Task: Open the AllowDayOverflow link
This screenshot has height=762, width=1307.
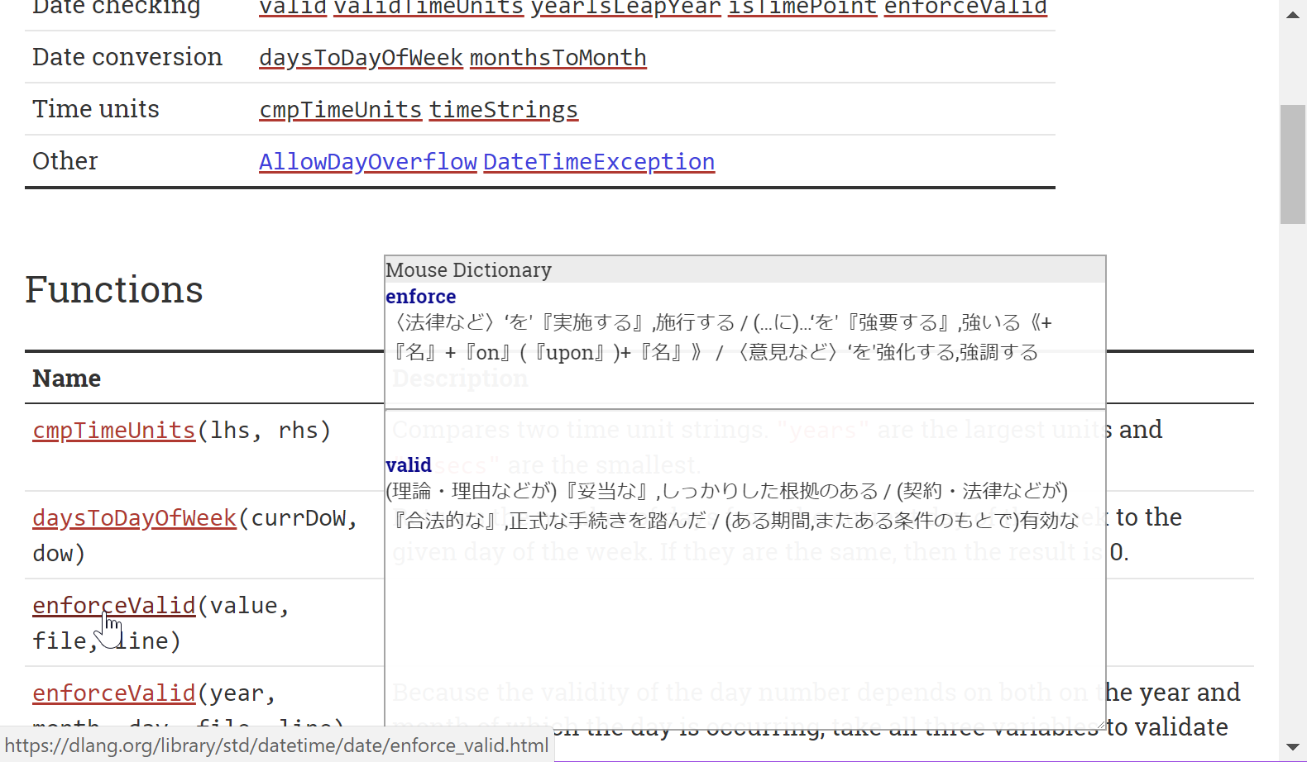Action: 368,162
